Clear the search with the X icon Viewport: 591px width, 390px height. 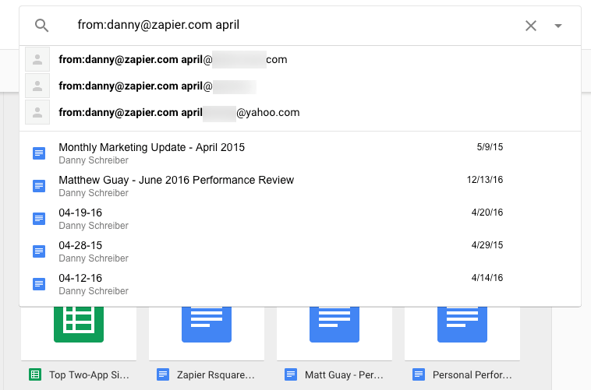tap(531, 26)
